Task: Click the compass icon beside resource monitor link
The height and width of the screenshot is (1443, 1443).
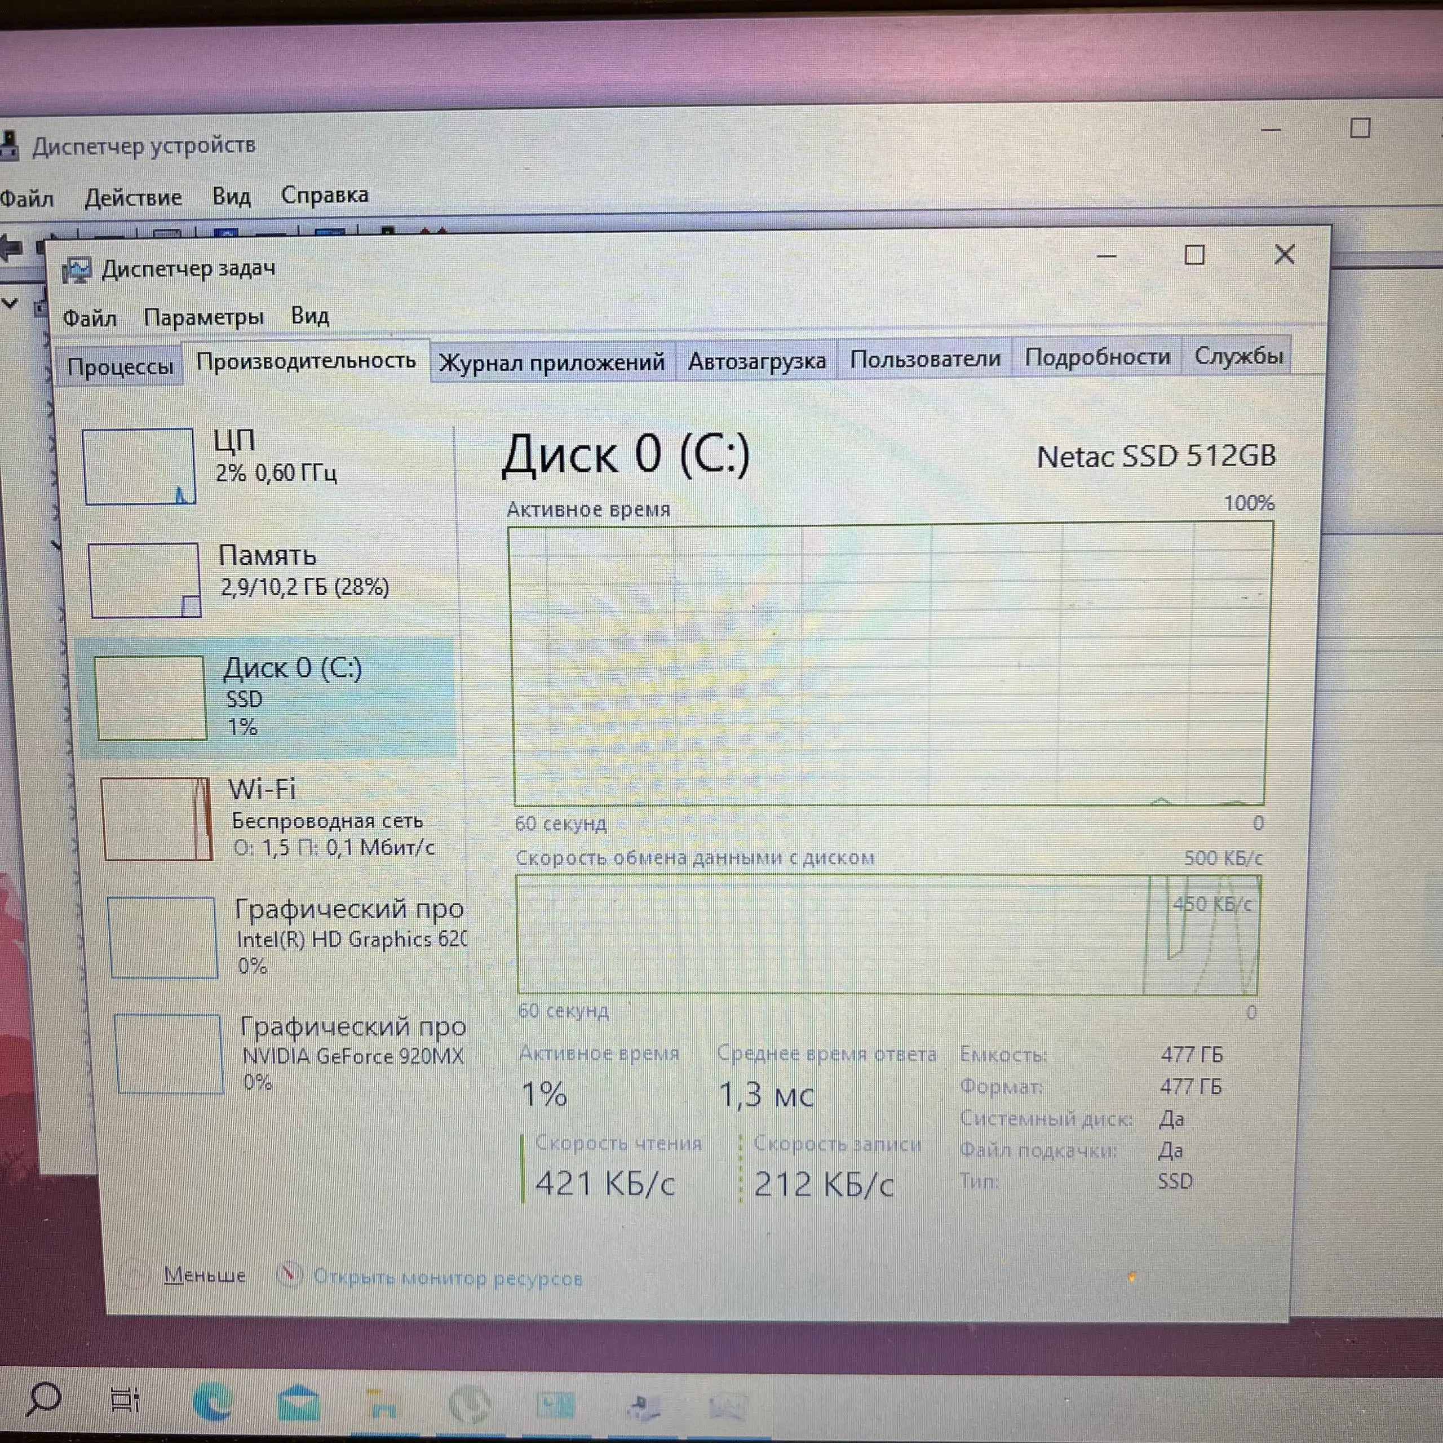Action: click(290, 1275)
